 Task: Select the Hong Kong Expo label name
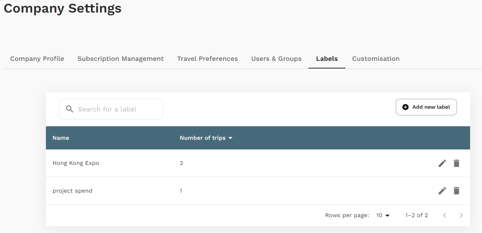click(76, 163)
